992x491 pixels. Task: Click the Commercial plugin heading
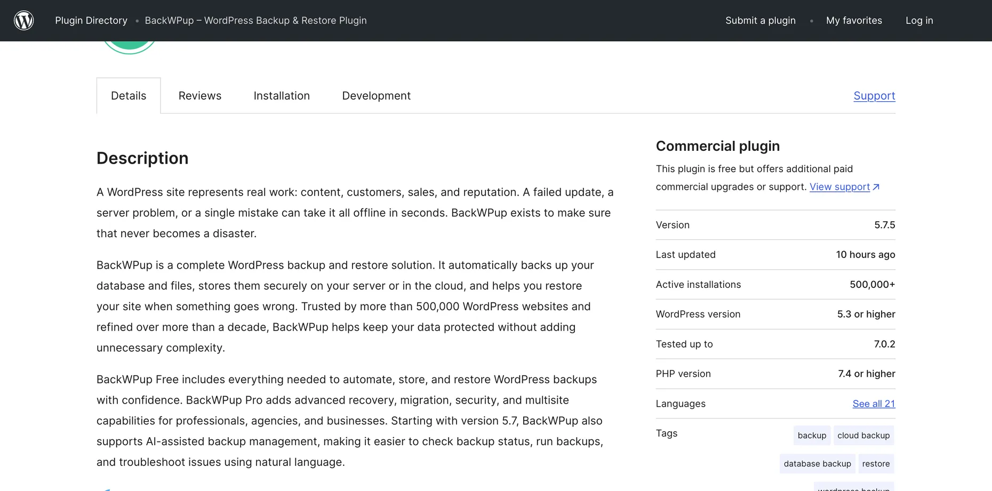717,146
